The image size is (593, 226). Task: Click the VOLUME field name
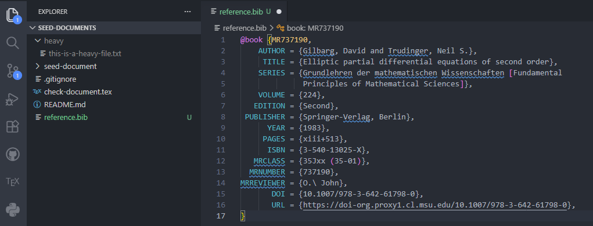coord(272,94)
